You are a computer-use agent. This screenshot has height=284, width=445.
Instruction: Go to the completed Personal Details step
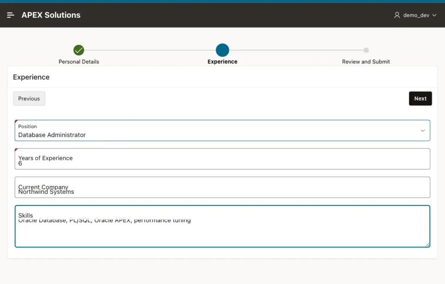[x=79, y=50]
